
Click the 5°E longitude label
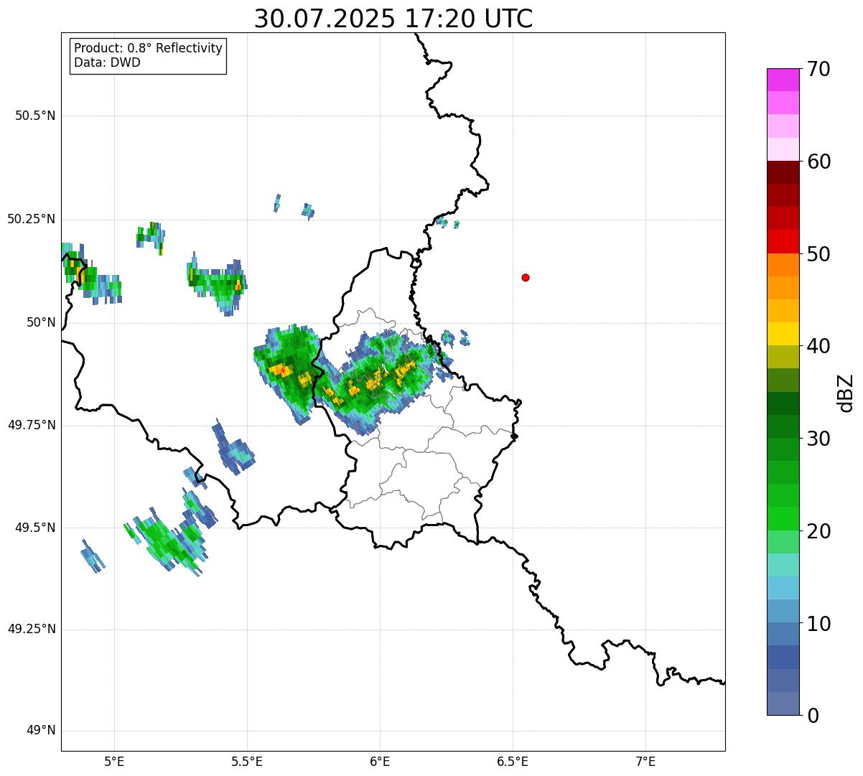click(x=115, y=762)
